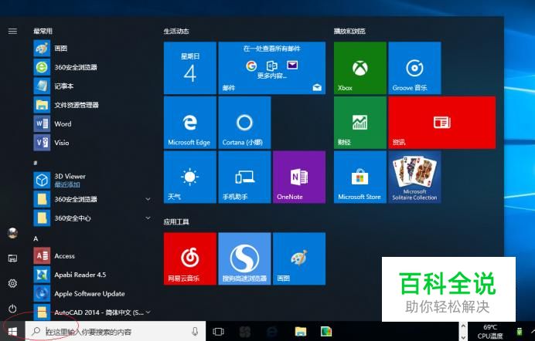
Task: Open the 搜狗高速浏览器 tile
Action: click(244, 258)
